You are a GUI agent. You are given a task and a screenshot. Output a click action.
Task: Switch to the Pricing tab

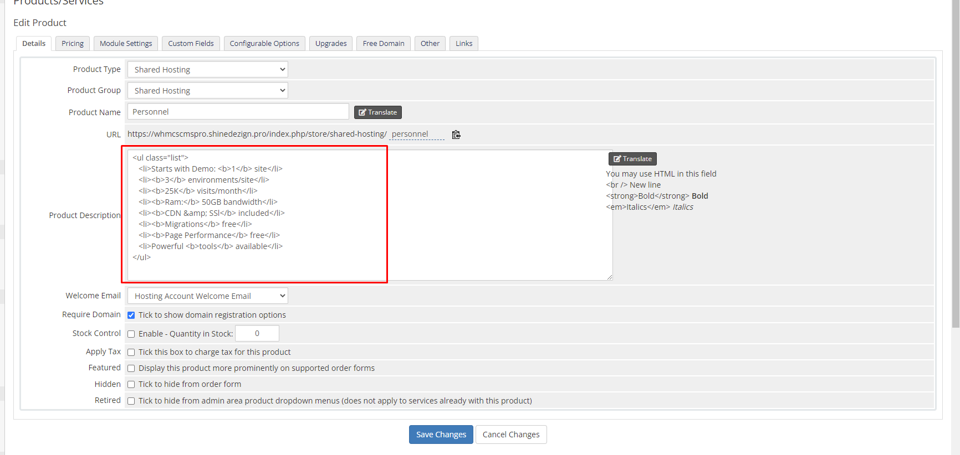click(73, 44)
